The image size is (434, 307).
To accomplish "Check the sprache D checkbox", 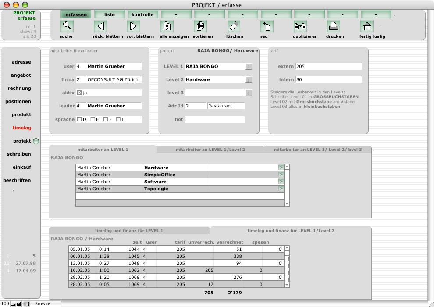I will point(79,119).
